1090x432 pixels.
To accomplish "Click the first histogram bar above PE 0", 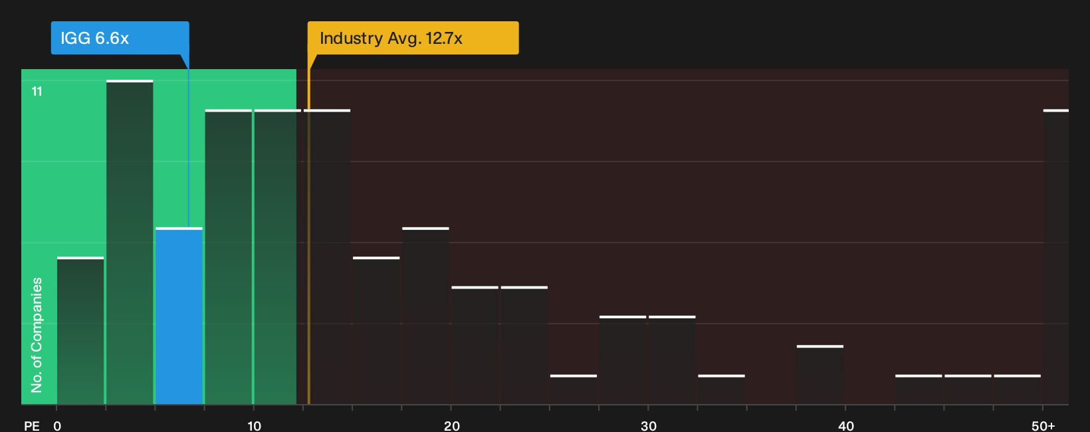I will click(x=80, y=330).
